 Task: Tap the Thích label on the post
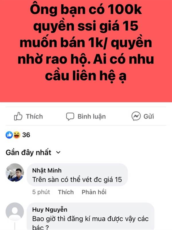(x=34, y=116)
